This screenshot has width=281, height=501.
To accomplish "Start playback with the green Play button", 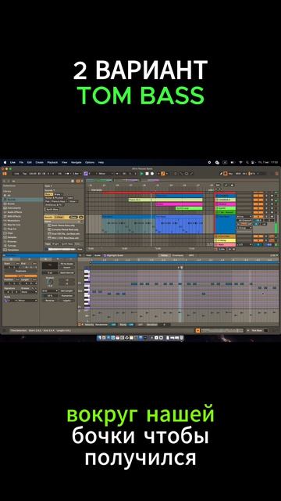I will [x=142, y=174].
